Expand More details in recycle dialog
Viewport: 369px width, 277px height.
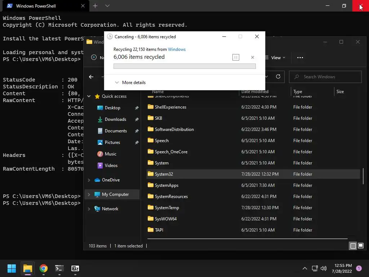coord(130,83)
